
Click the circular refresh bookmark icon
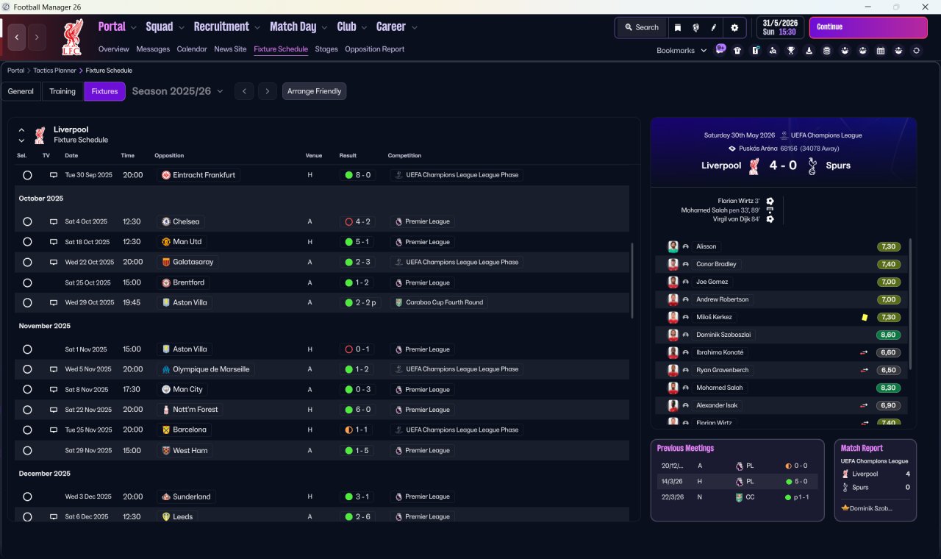(x=916, y=51)
